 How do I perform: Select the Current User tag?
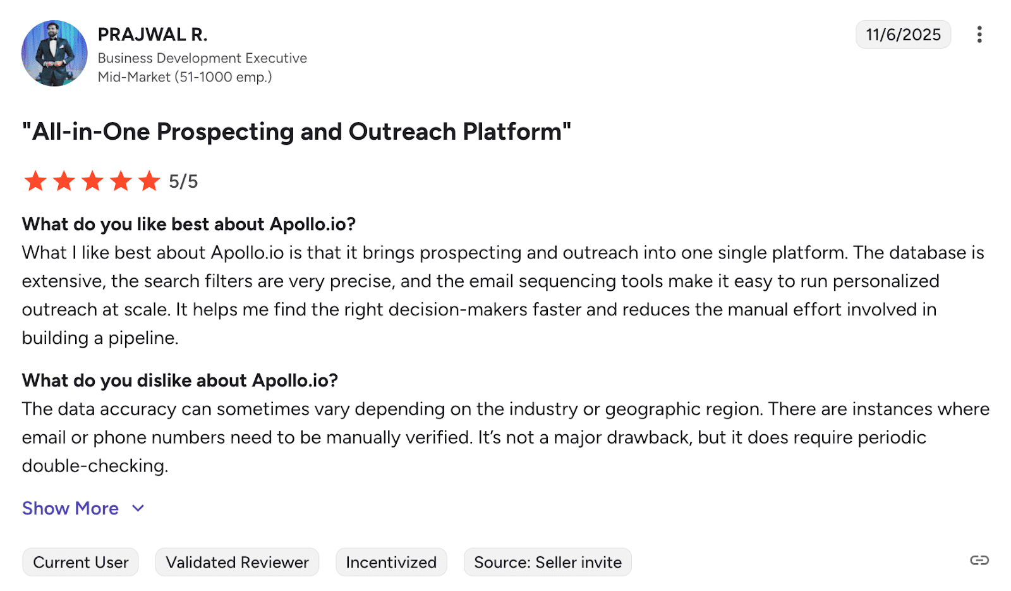coord(80,563)
